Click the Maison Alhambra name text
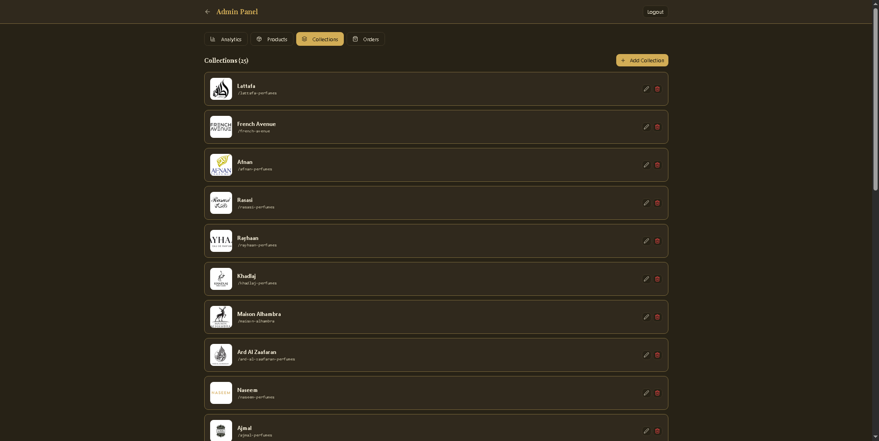This screenshot has width=879, height=441. tap(259, 314)
